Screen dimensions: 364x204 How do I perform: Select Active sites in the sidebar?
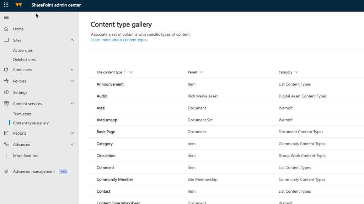coord(22,50)
